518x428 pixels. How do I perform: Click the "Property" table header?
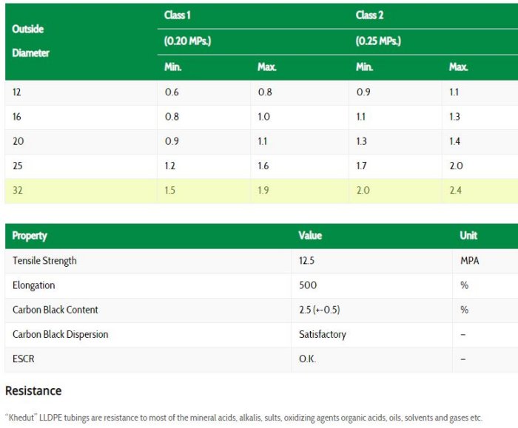30,236
